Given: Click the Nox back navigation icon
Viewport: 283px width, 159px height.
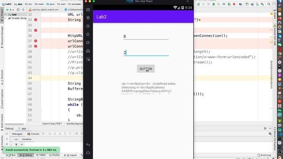Looking at the screenshot, I should point(88,144).
